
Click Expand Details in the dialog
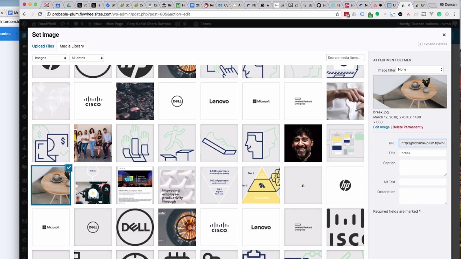point(432,44)
